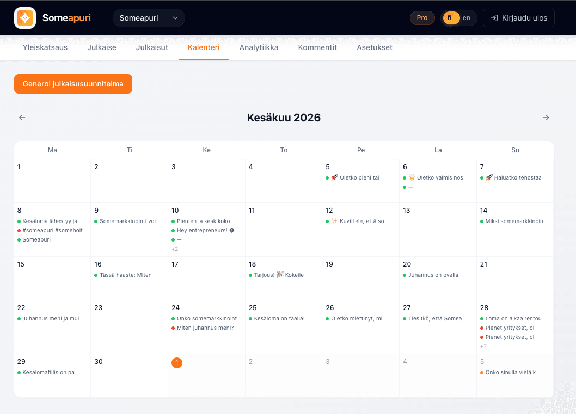Image resolution: width=576 pixels, height=414 pixels.
Task: Open the party post 'Tarjous! Kokeile' on 18th
Action: [276, 275]
